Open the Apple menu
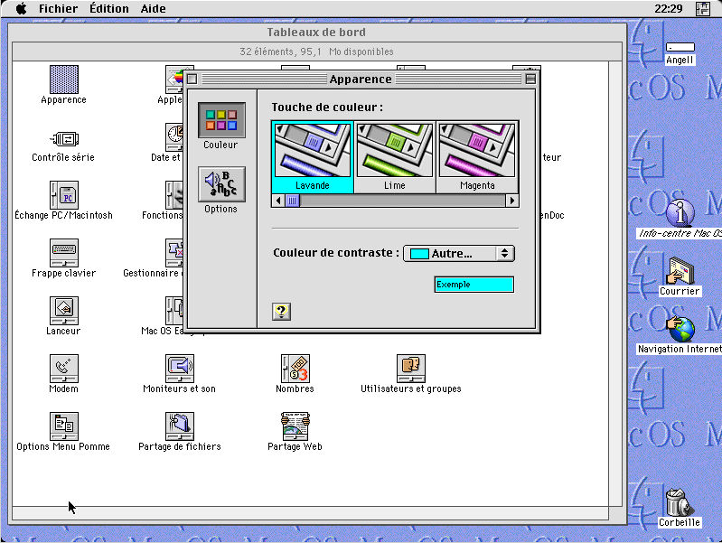This screenshot has height=543, width=722. pyautogui.click(x=21, y=9)
